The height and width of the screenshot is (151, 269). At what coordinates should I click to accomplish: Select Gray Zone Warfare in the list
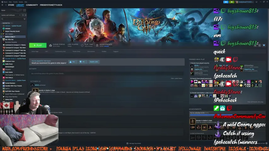tap(11, 97)
